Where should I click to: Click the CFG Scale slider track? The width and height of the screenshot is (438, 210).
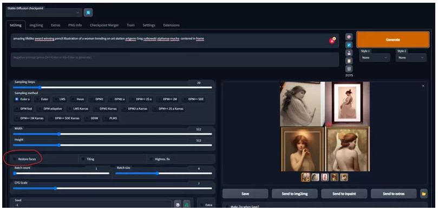[112, 188]
